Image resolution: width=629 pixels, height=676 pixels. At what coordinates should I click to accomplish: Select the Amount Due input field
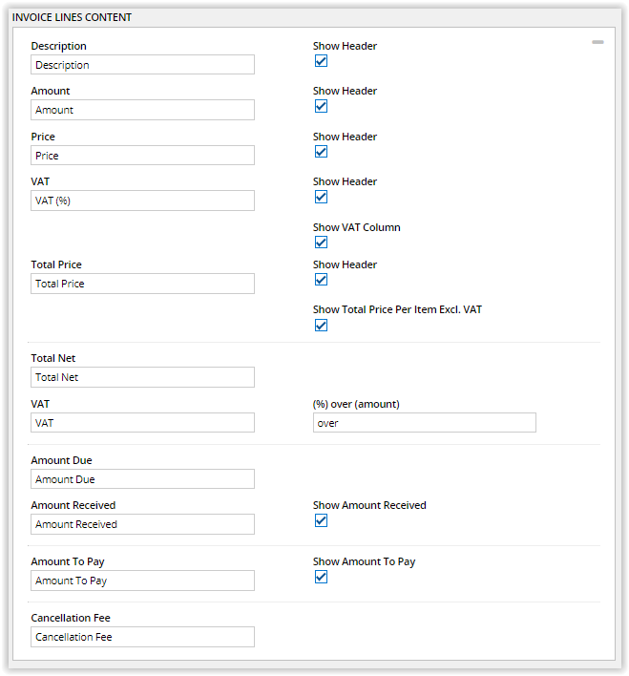click(142, 479)
